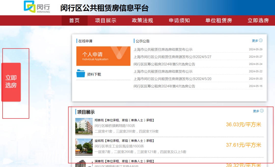Click the 37.61元/平方米 price
Viewport: 275px width, 167px height.
point(244,145)
